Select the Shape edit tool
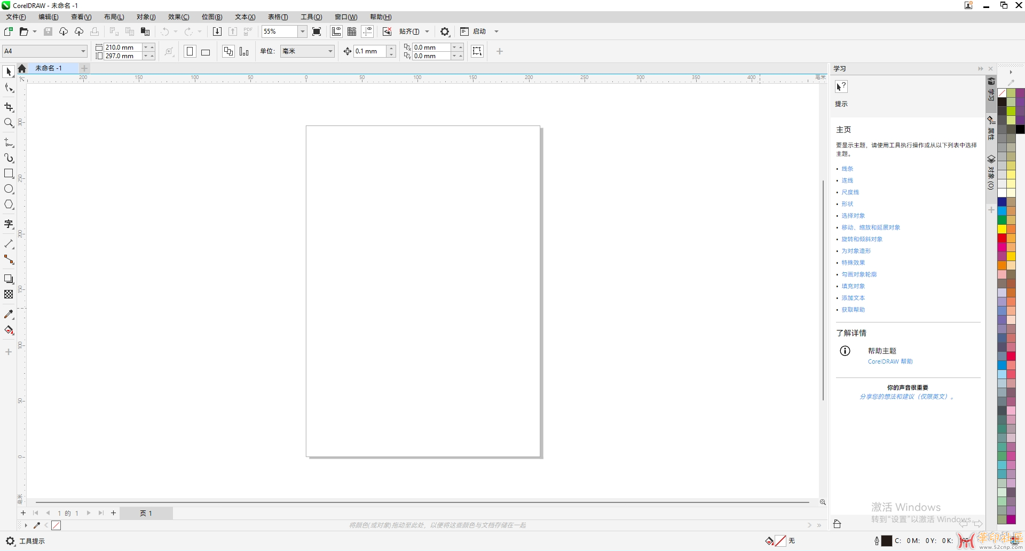The height and width of the screenshot is (551, 1025). coord(9,88)
